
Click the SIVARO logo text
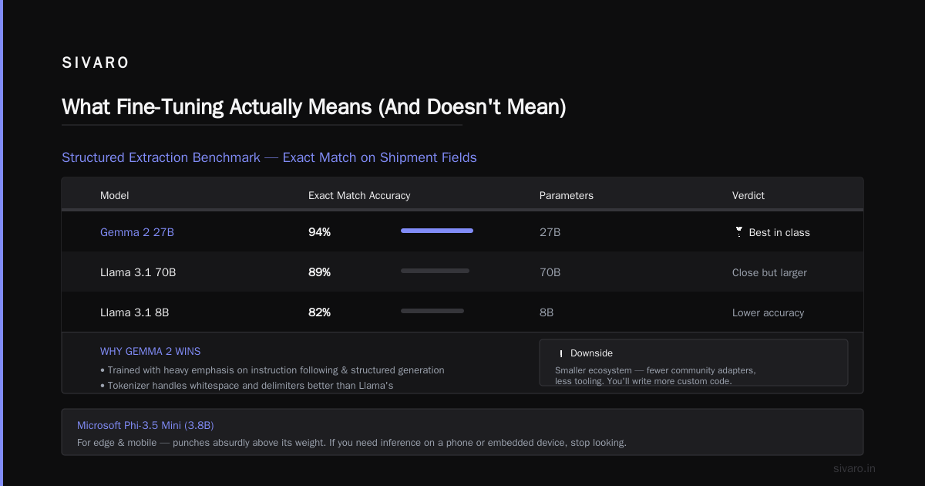[96, 63]
